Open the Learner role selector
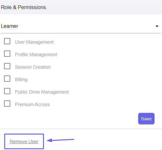Screen dimensions: 162x150 pos(81,26)
